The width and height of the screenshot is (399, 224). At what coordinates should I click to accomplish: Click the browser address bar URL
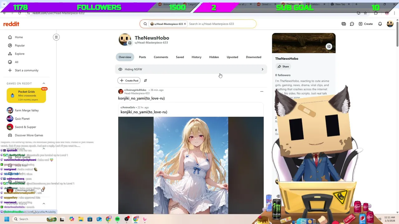tap(59, 13)
